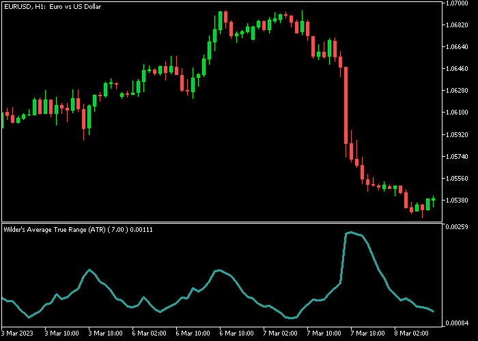The image size is (478, 341).
Task: Click price level 1.07000 on the scale
Action: point(457,3)
